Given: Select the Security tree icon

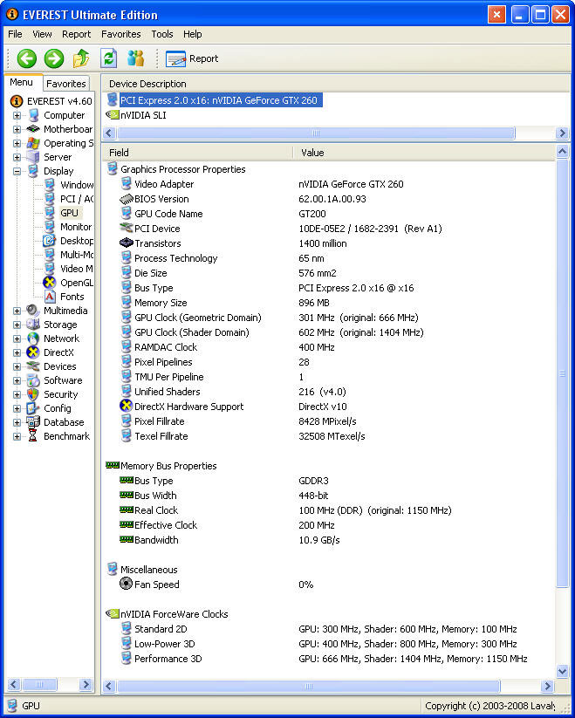Looking at the screenshot, I should pos(33,394).
